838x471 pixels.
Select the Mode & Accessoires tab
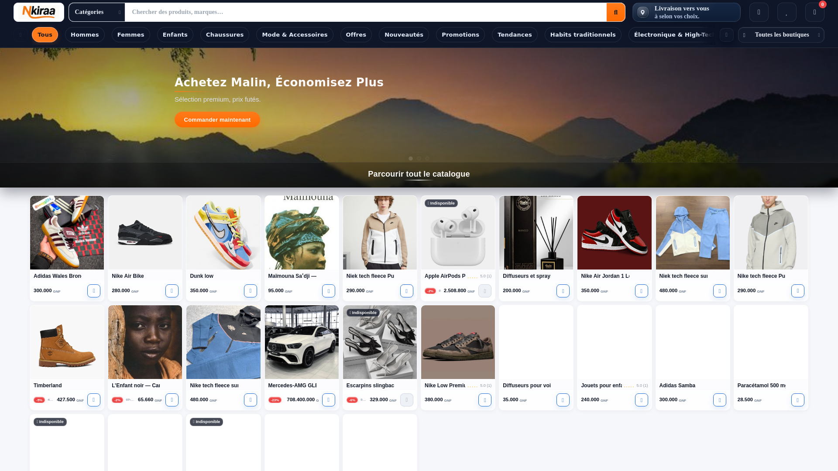[x=295, y=35]
